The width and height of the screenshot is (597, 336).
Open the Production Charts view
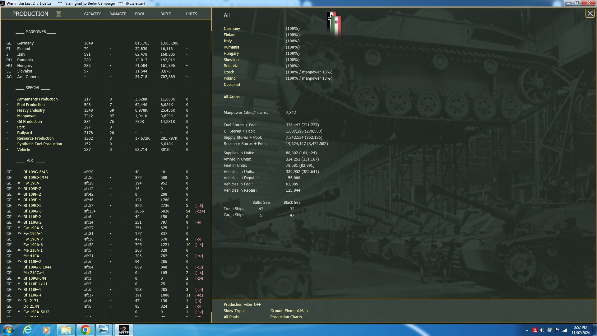(286, 317)
